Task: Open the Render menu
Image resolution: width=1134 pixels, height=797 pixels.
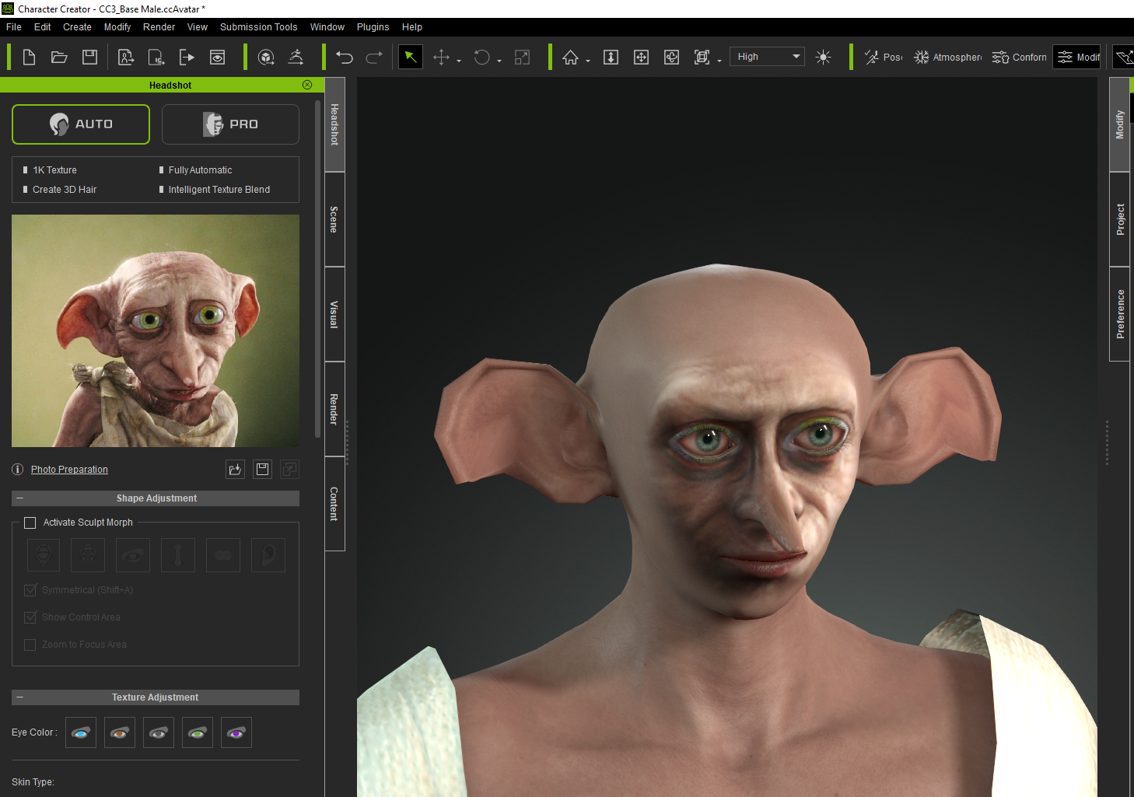Action: [x=159, y=27]
